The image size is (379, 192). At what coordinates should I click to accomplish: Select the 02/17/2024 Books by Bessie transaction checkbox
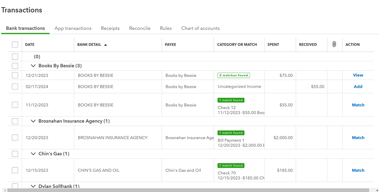pos(15,86)
